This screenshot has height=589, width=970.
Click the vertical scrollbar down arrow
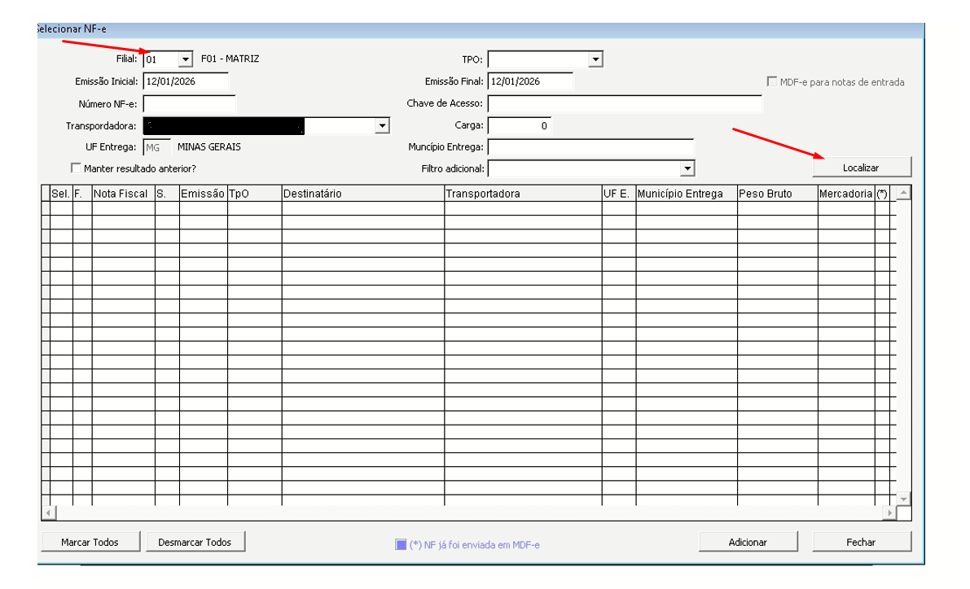tap(902, 498)
